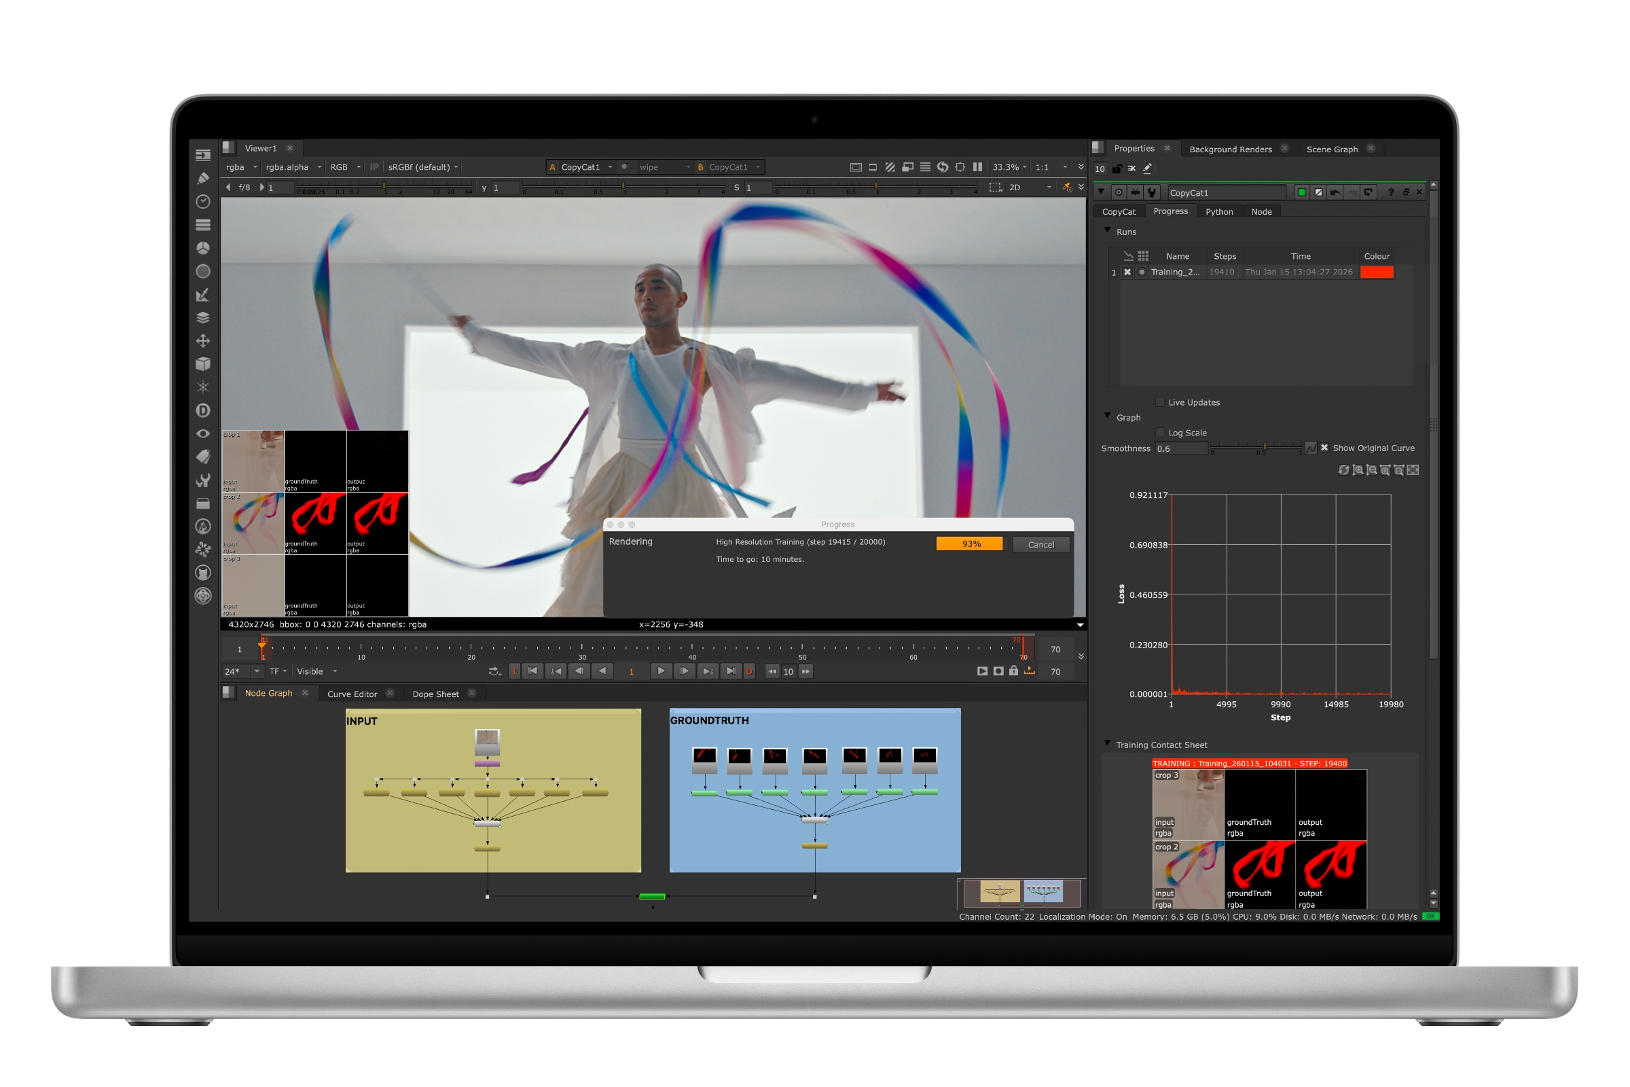Image resolution: width=1630 pixels, height=1087 pixels.
Task: Cancel the High Resolution Training render
Action: [x=1041, y=544]
